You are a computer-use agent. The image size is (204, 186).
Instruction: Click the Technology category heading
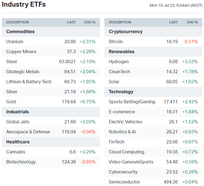[121, 92]
